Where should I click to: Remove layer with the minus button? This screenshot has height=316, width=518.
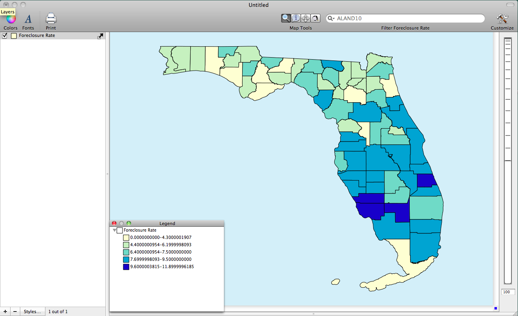(15, 312)
